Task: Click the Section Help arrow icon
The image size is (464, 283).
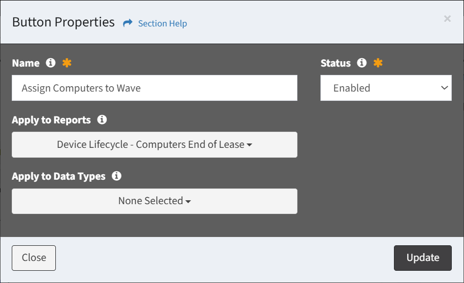Action: pyautogui.click(x=127, y=23)
